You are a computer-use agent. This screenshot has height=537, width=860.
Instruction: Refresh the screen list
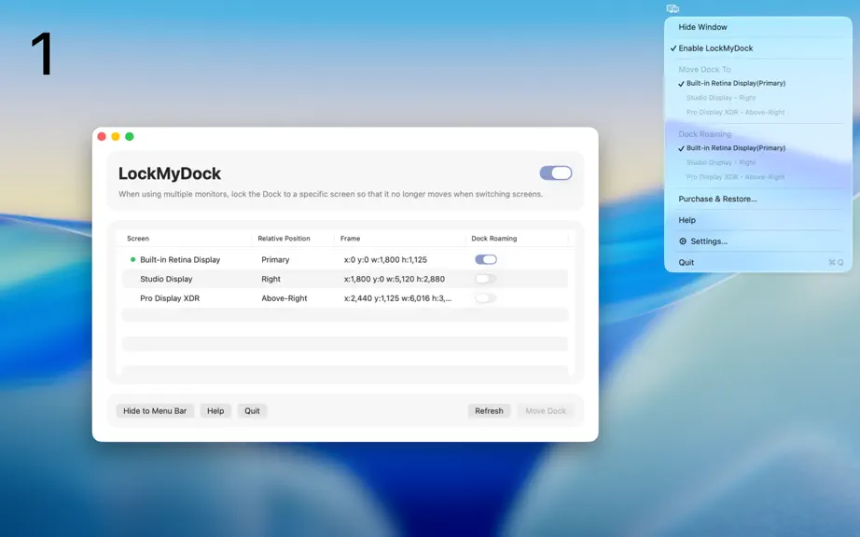(x=489, y=411)
